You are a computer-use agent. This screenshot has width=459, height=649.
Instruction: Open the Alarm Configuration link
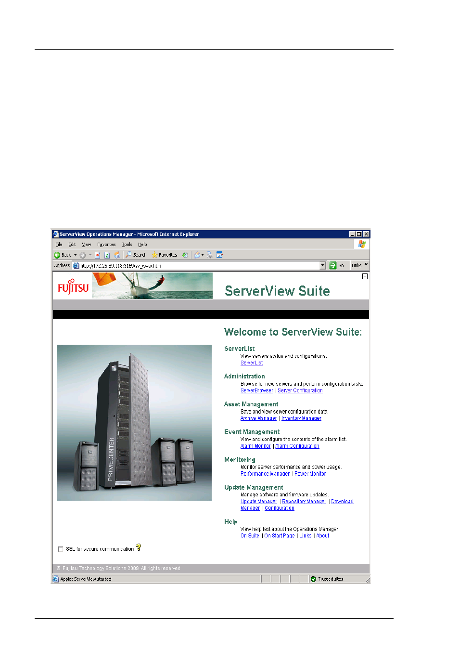click(297, 446)
